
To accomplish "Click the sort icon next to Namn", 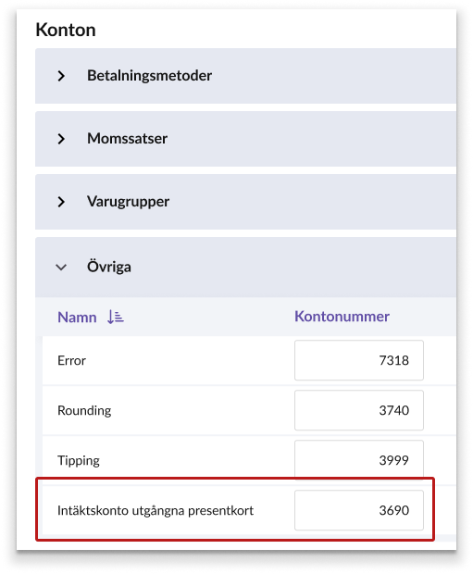I will click(116, 317).
